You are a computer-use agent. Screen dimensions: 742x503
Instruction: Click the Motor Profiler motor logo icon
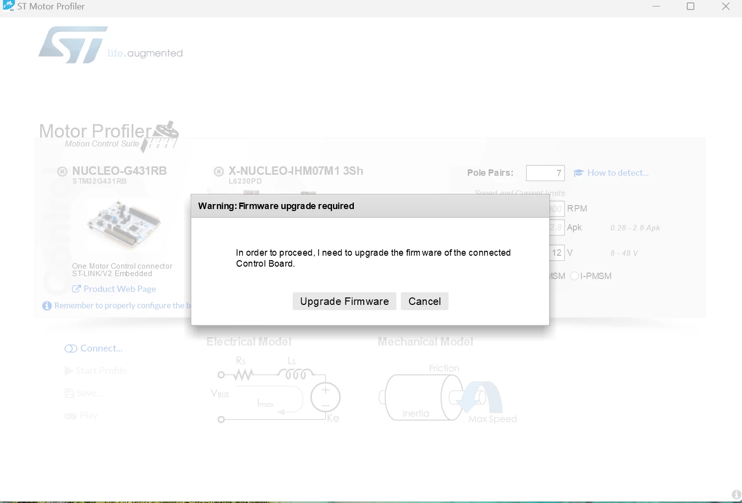(x=160, y=136)
